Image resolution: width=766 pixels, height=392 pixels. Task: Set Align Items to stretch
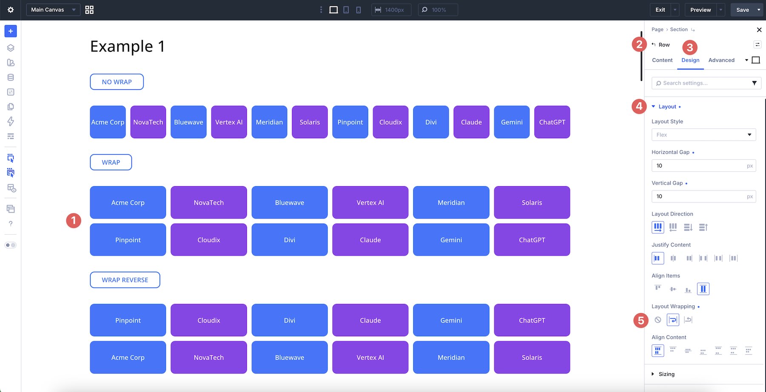point(703,289)
